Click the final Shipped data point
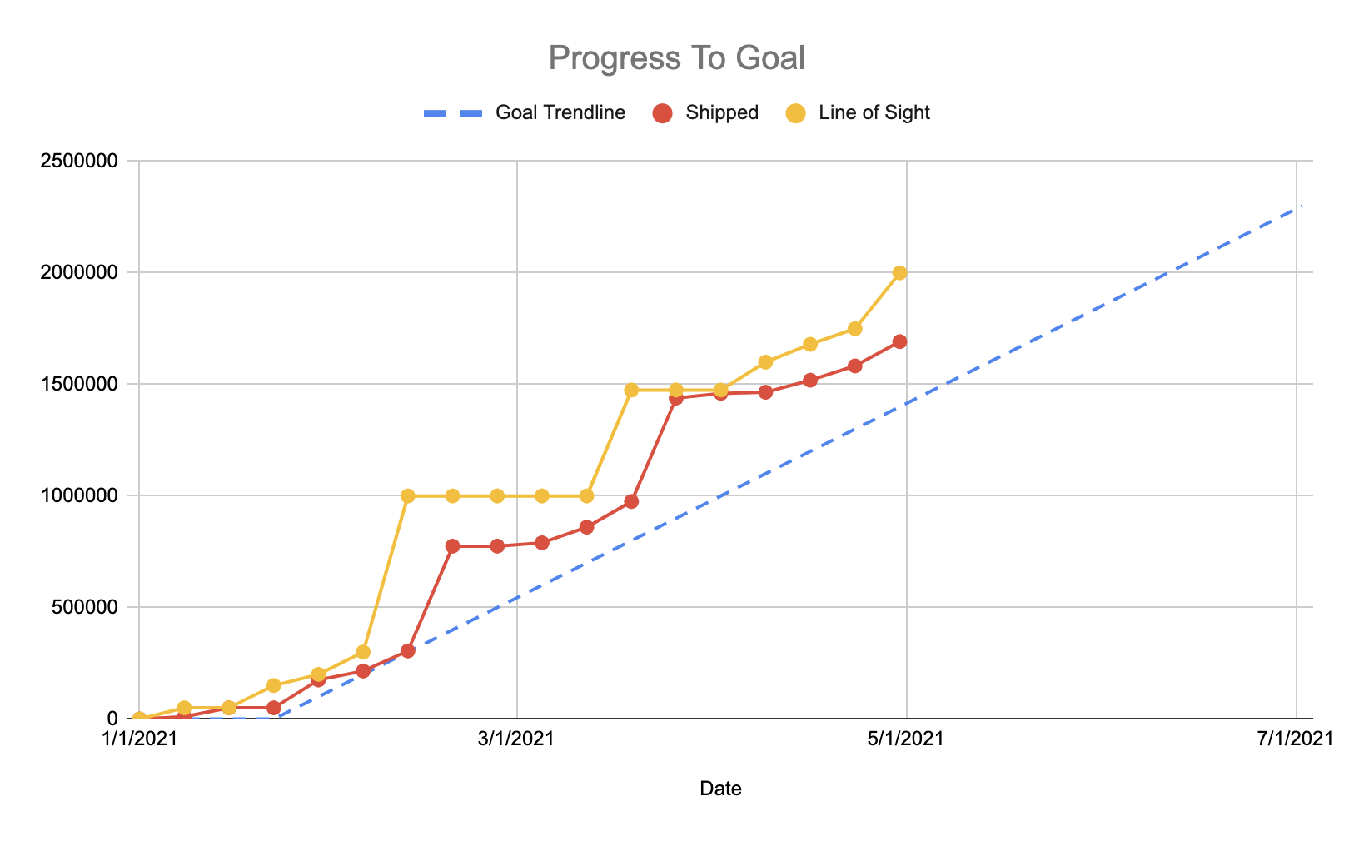1354x841 pixels. coord(899,341)
